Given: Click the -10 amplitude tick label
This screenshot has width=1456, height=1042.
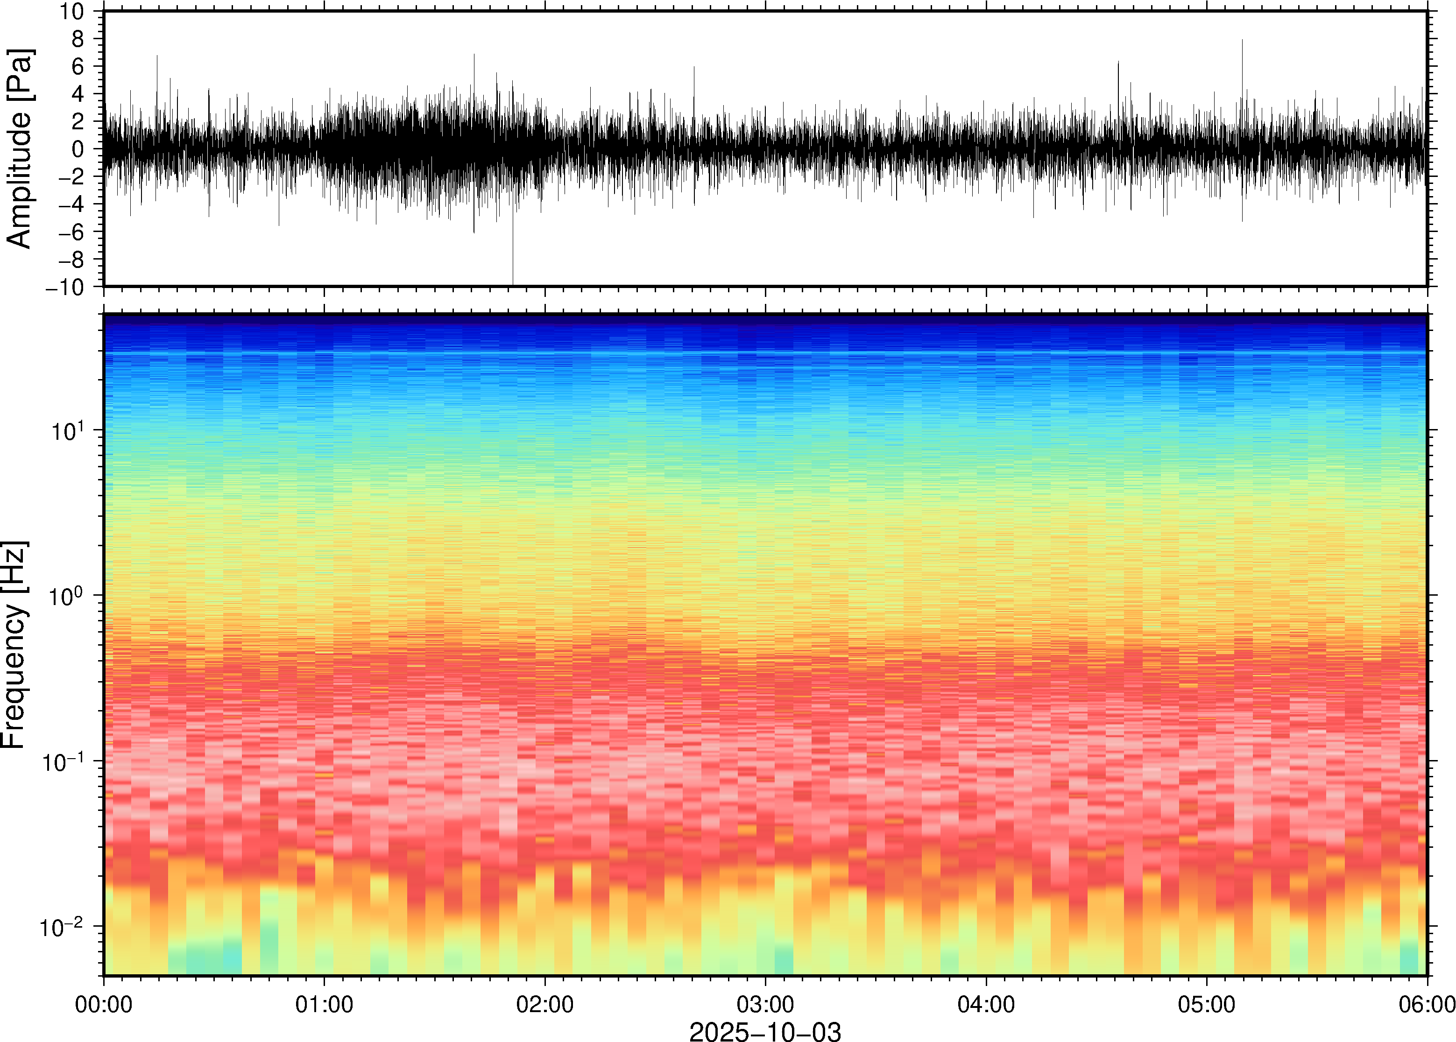Looking at the screenshot, I should (x=65, y=287).
